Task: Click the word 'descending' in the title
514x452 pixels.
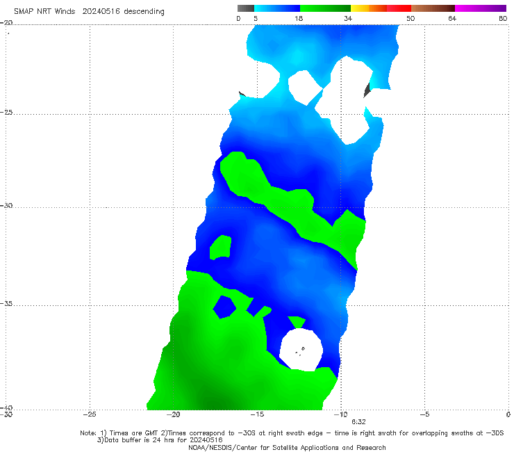Action: [x=144, y=12]
